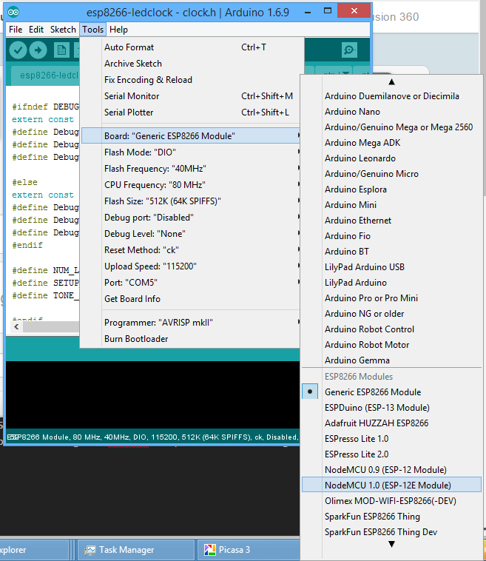Select ESPDuino (ESP-13 Module) board
This screenshot has width=486, height=561.
click(x=391, y=408)
